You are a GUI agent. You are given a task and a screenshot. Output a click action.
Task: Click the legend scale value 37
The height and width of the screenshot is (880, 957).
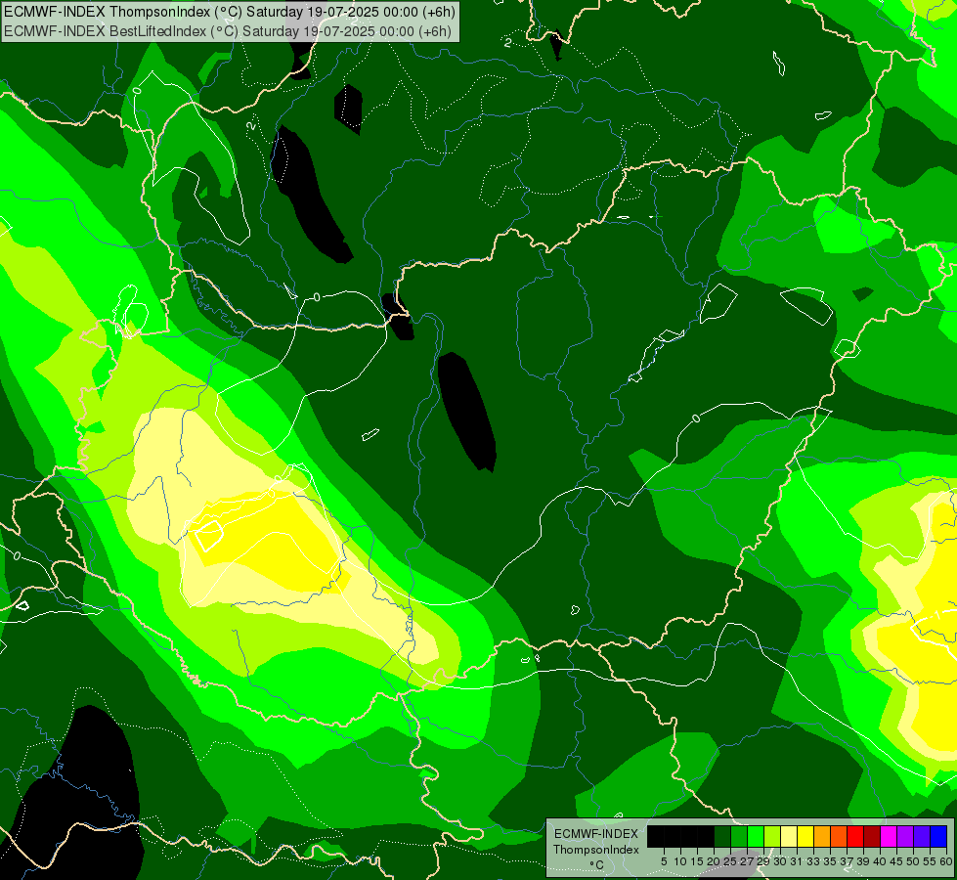click(847, 861)
